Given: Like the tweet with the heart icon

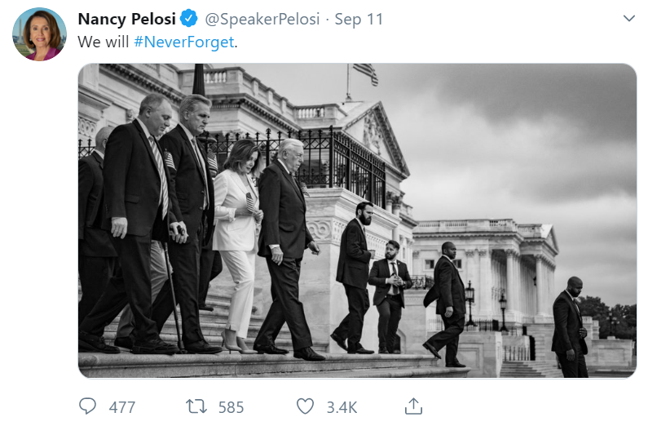Looking at the screenshot, I should (x=305, y=406).
